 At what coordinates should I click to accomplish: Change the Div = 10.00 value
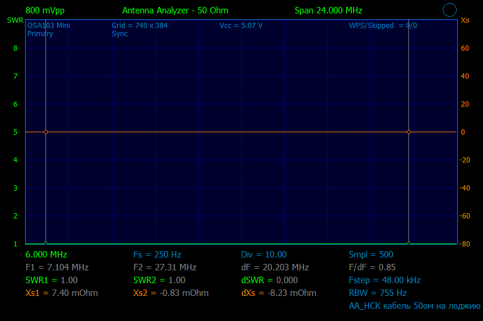(x=264, y=255)
